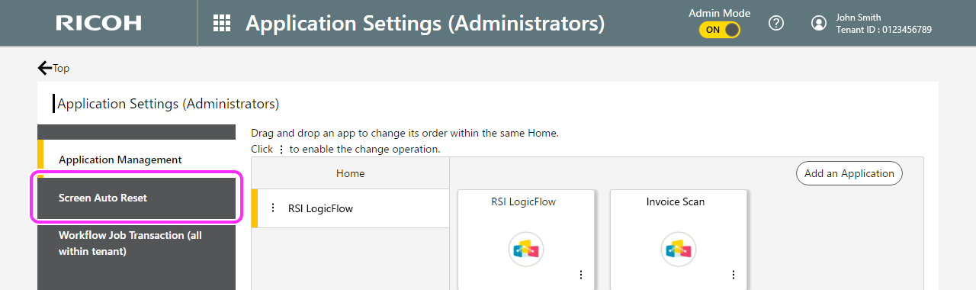Image resolution: width=976 pixels, height=290 pixels.
Task: Click the Home column header
Action: coord(350,173)
